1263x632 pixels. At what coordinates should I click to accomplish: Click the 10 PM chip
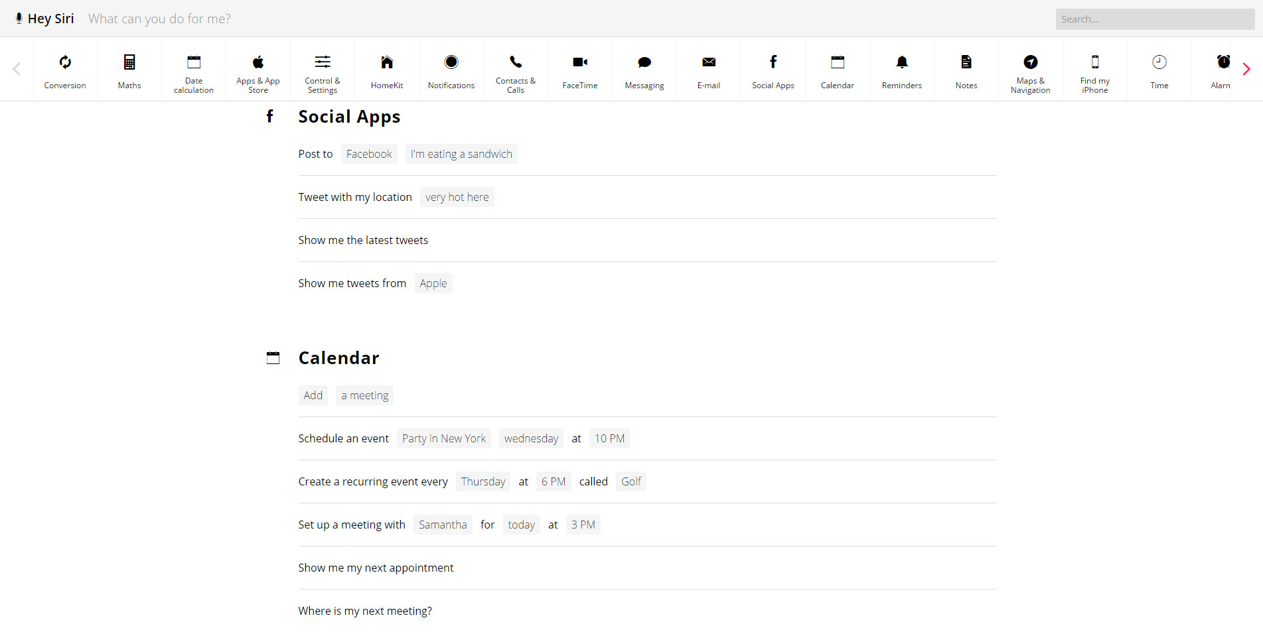click(x=609, y=438)
